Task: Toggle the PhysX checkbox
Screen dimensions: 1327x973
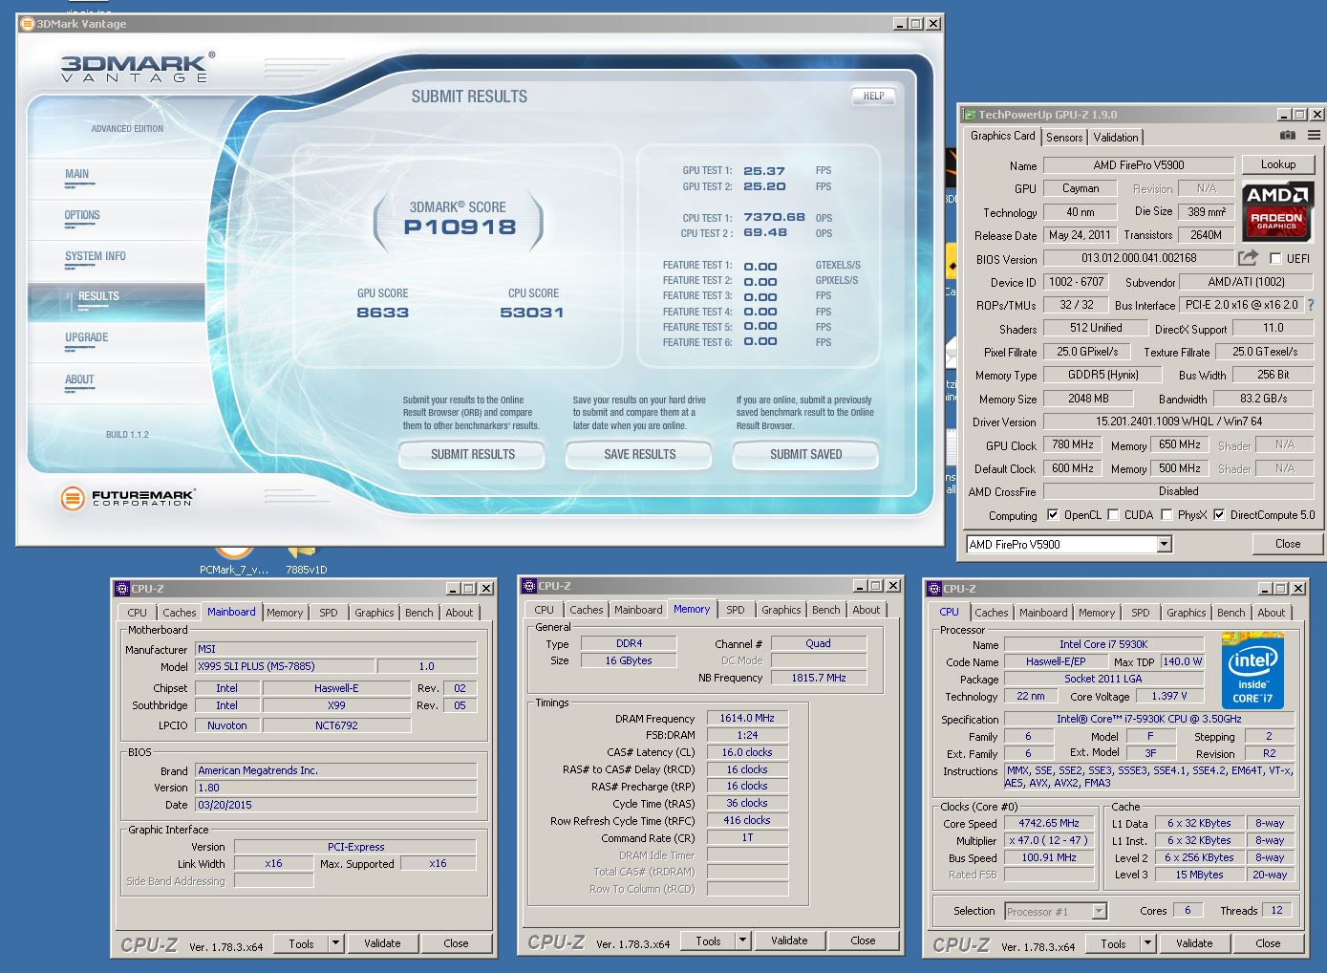Action: click(x=1166, y=515)
